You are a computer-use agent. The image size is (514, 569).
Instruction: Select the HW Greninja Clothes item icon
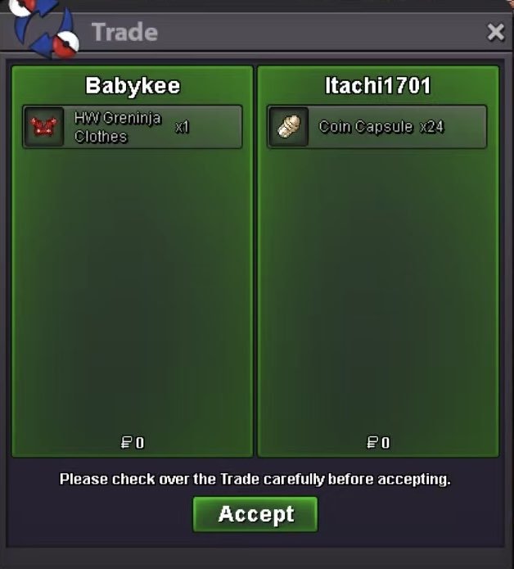[43, 127]
